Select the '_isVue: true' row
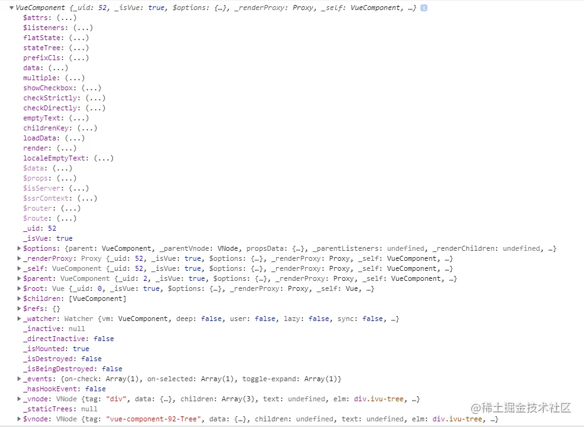Screen dimensions: 584x427 pos(48,238)
